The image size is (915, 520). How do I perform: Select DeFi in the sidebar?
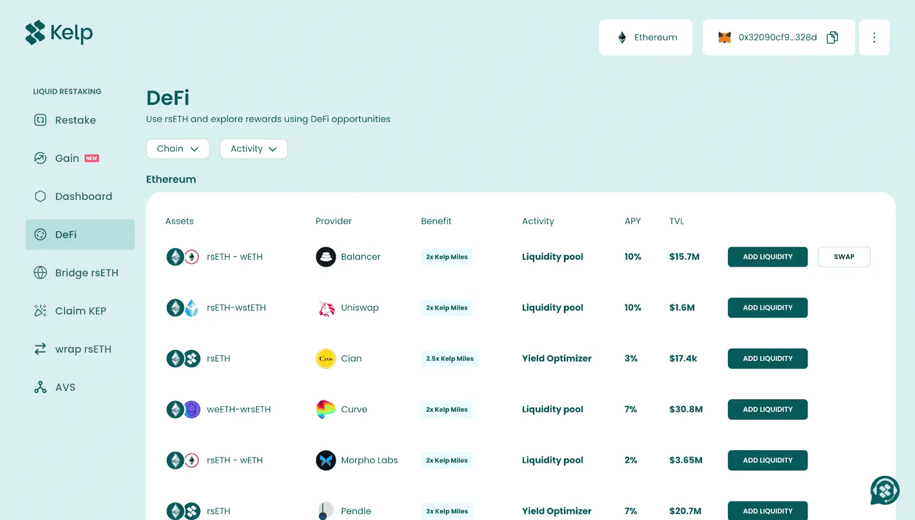(80, 235)
